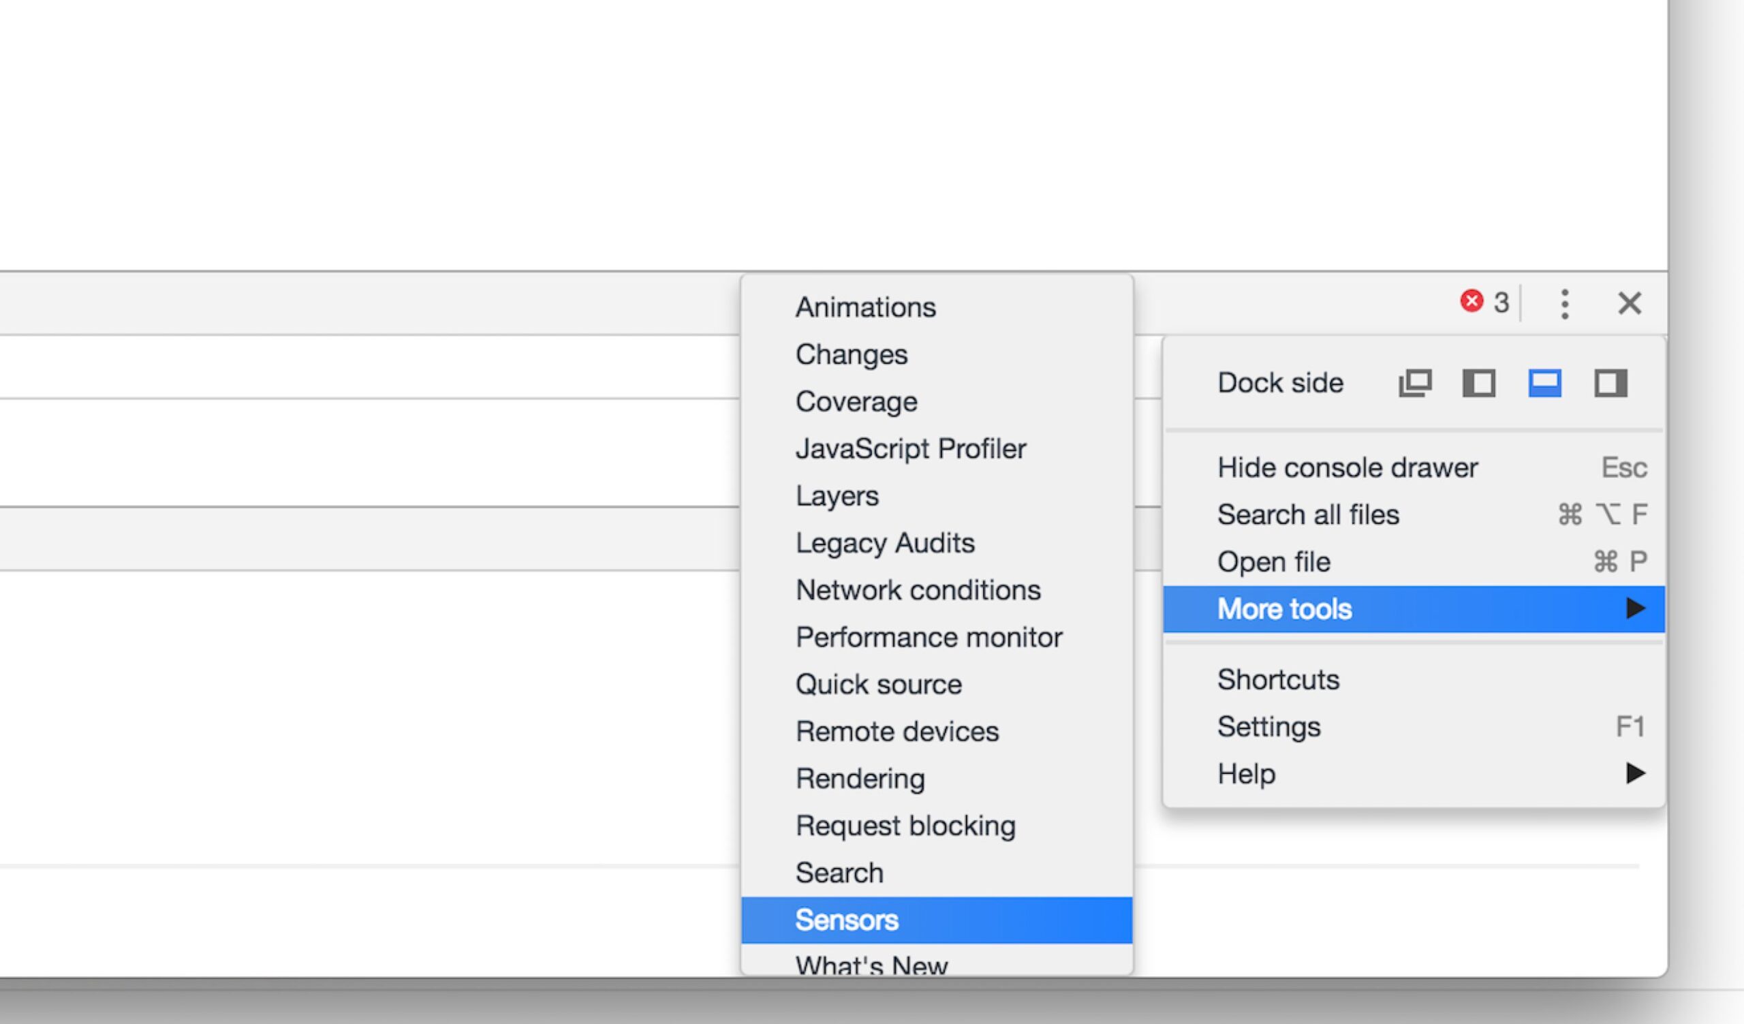Image resolution: width=1744 pixels, height=1024 pixels.
Task: Open the Animations tool
Action: click(x=865, y=307)
